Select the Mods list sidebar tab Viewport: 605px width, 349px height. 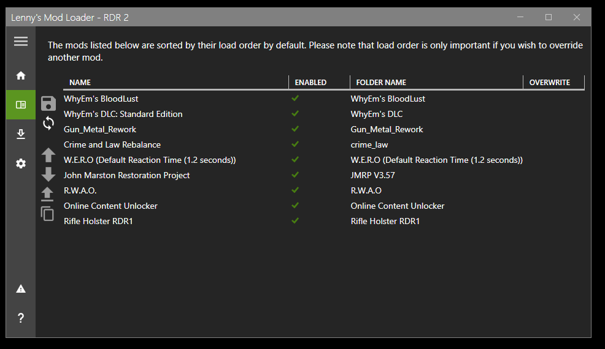[x=21, y=105]
